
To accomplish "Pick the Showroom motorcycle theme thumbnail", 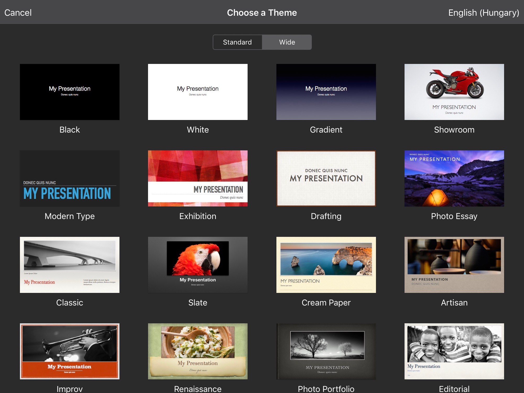I will (454, 92).
